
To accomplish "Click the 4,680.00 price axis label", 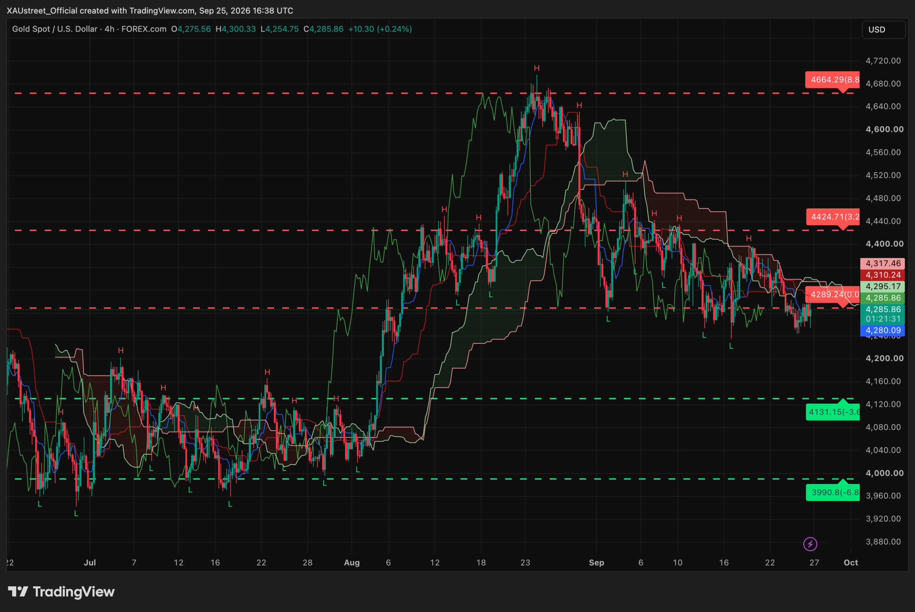I will click(x=883, y=84).
